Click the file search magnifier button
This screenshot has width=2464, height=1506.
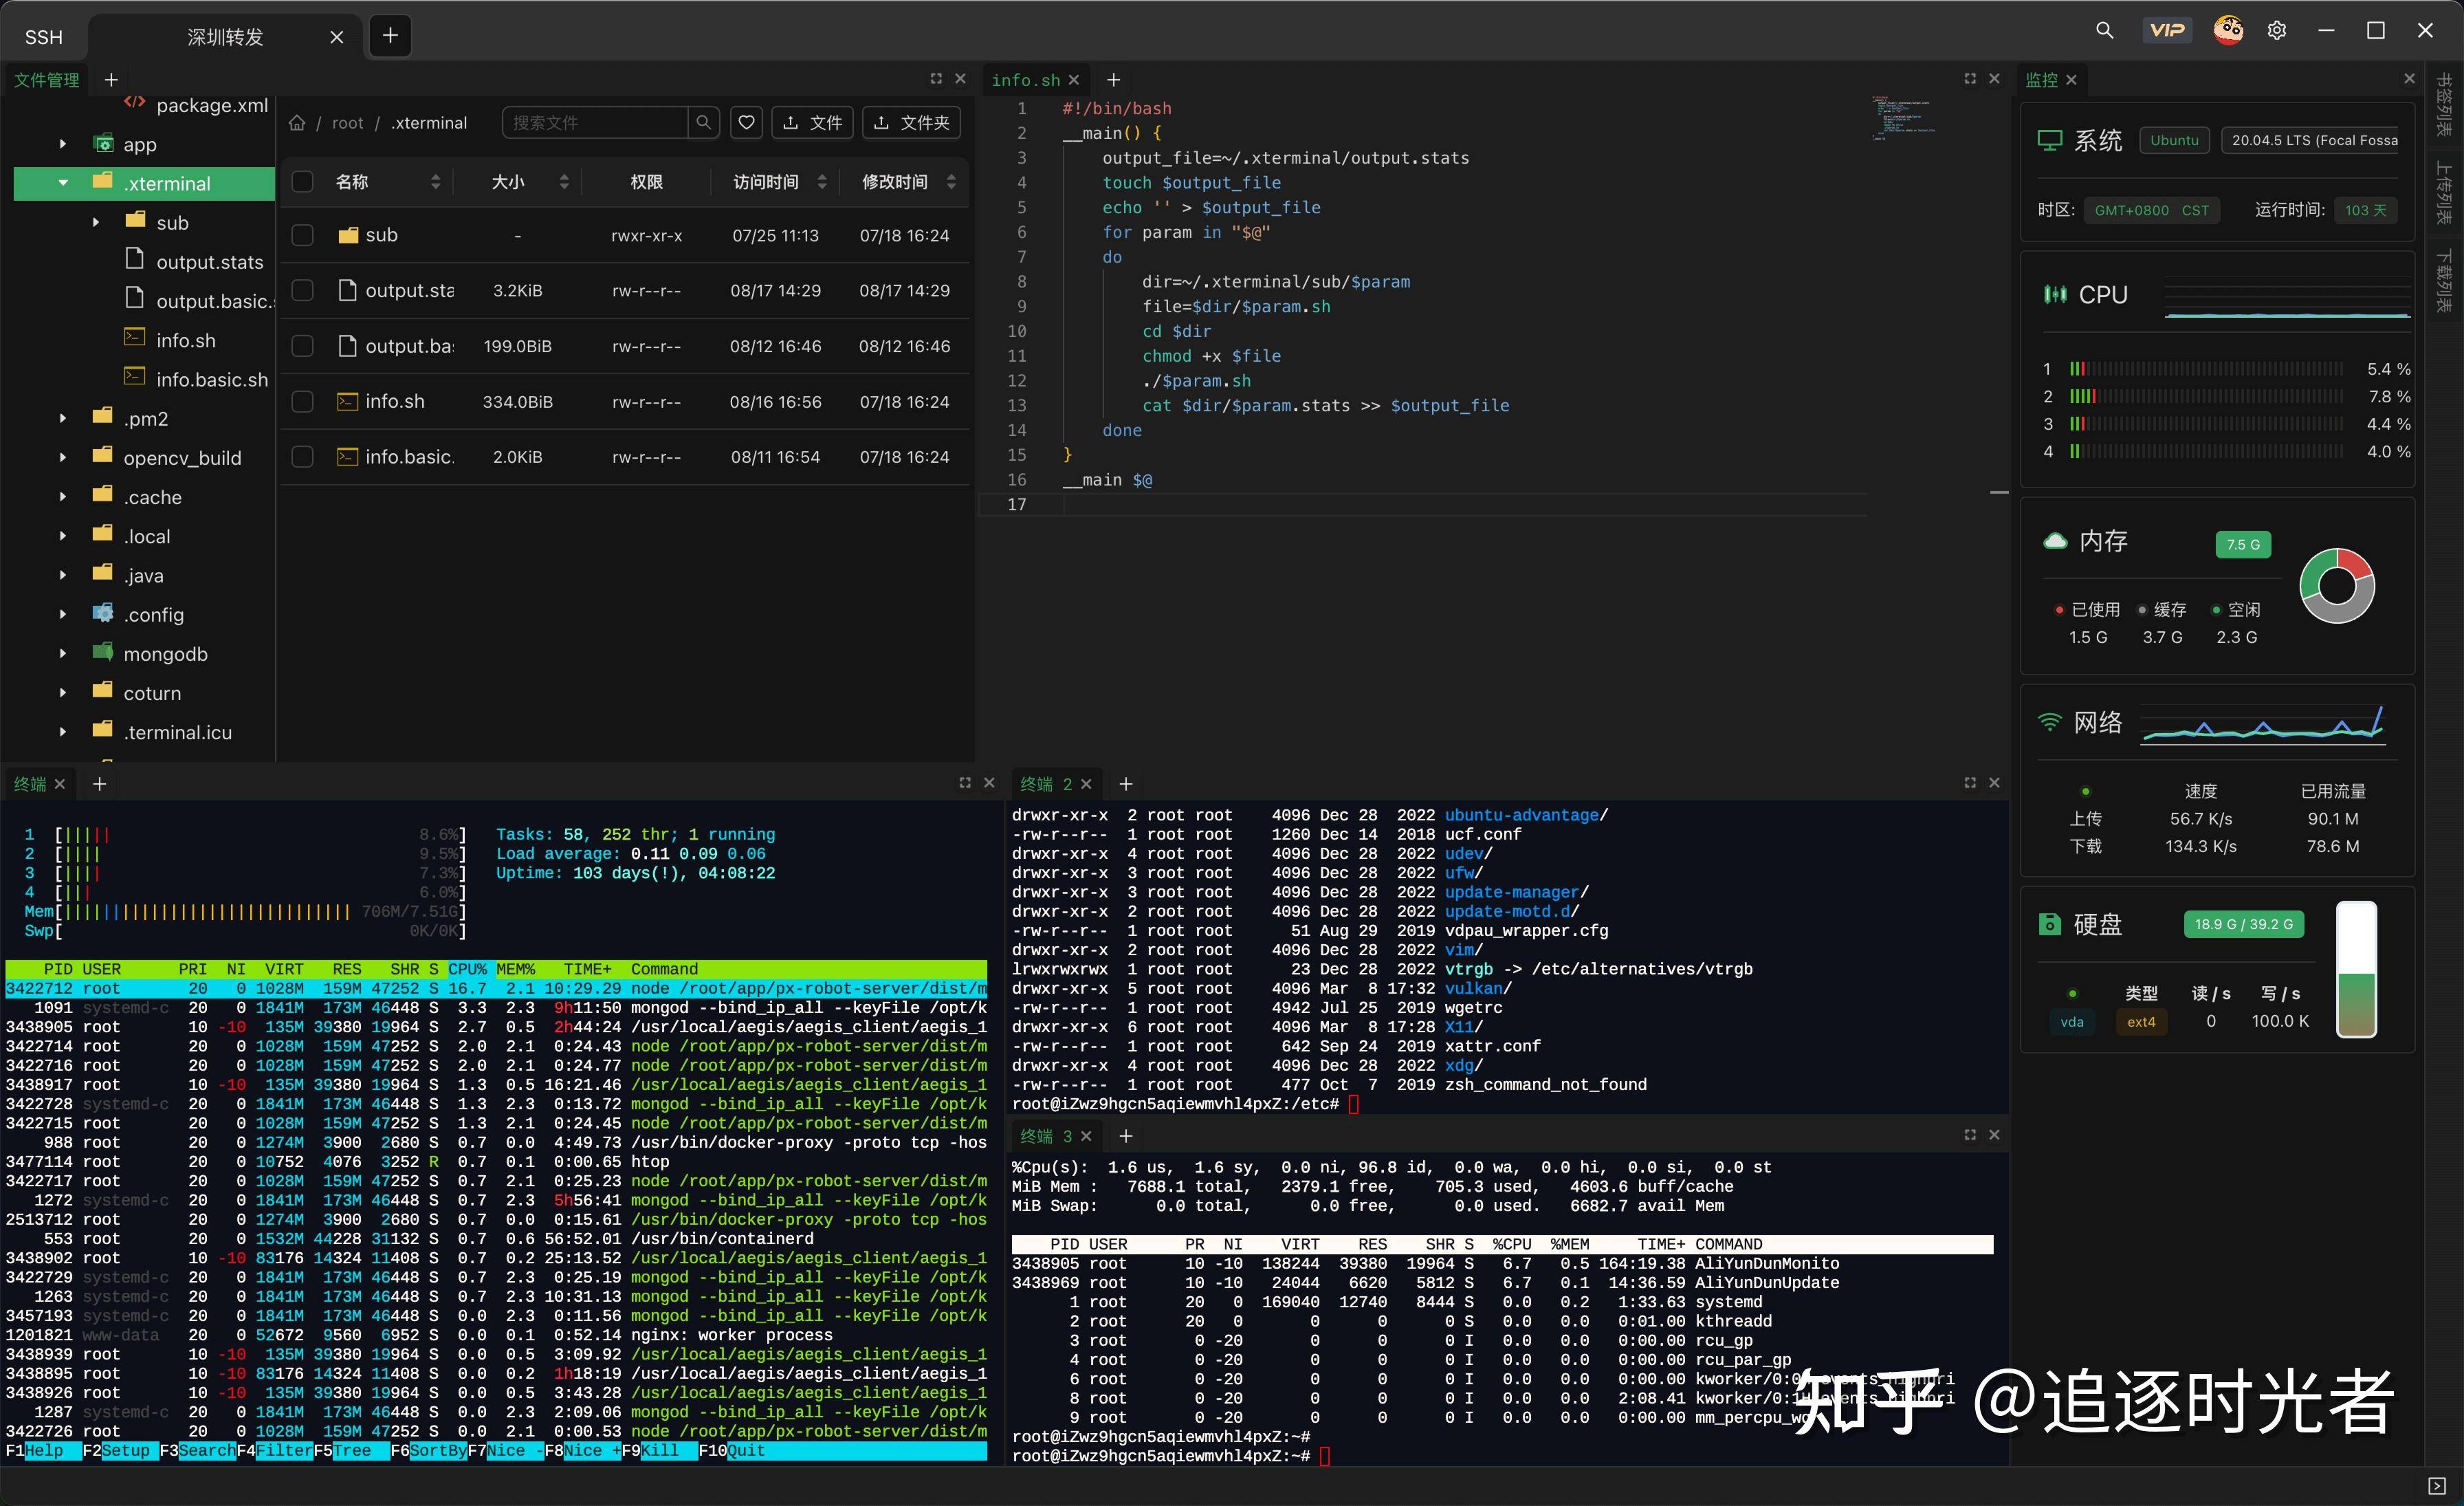tap(703, 122)
